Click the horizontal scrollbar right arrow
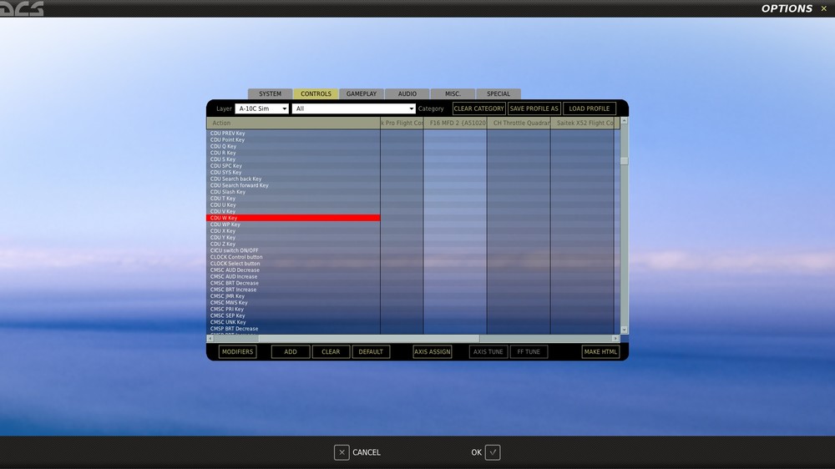The width and height of the screenshot is (835, 469). point(615,339)
